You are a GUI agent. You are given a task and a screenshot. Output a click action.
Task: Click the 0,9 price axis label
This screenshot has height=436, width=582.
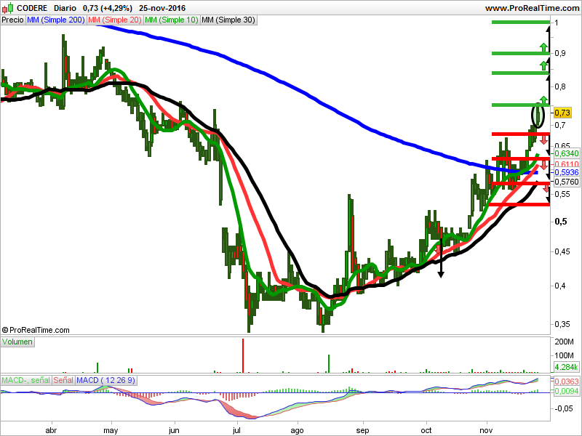point(560,53)
